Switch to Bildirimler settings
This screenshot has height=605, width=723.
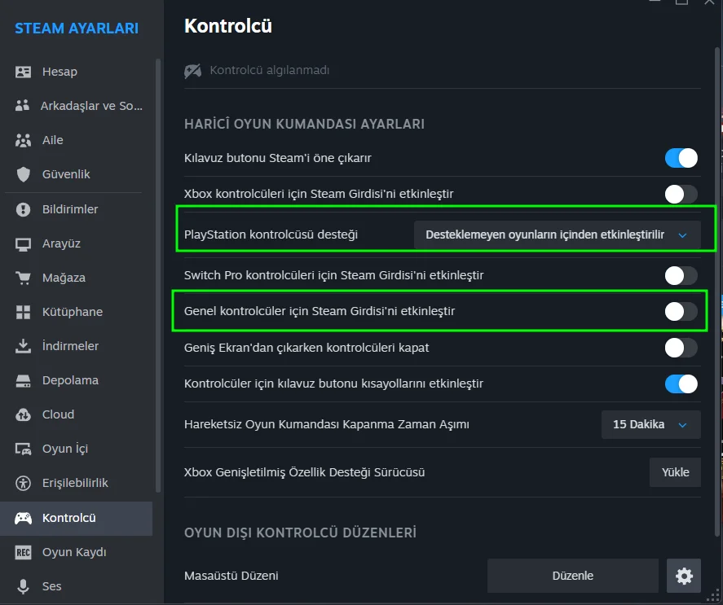[76, 209]
